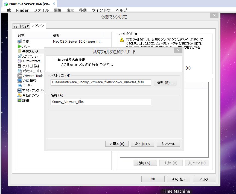Select the ユニティ icon
Screen dimensions: 236x194
coord(20,86)
